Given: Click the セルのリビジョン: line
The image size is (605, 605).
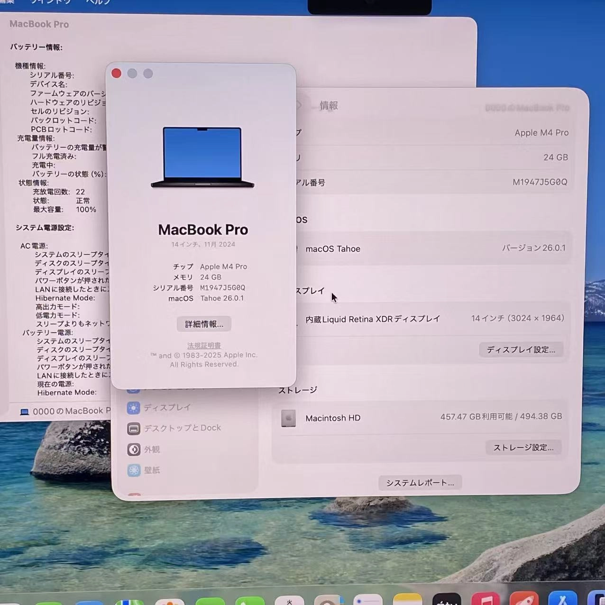Looking at the screenshot, I should click(60, 111).
